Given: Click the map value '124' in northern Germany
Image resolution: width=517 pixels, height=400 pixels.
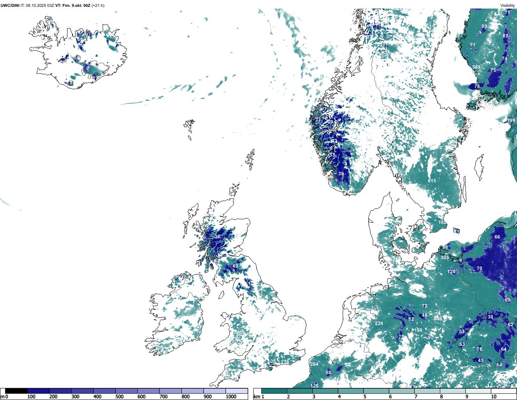Looking at the screenshot, I should (452, 272).
